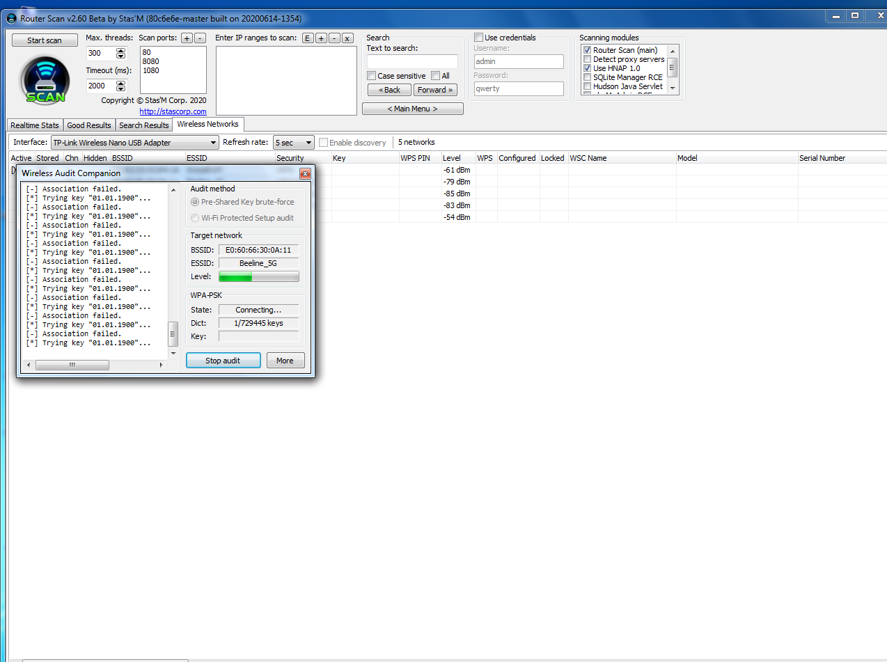Image resolution: width=887 pixels, height=662 pixels.
Task: Open the Realtime Stats tab
Action: (x=35, y=125)
